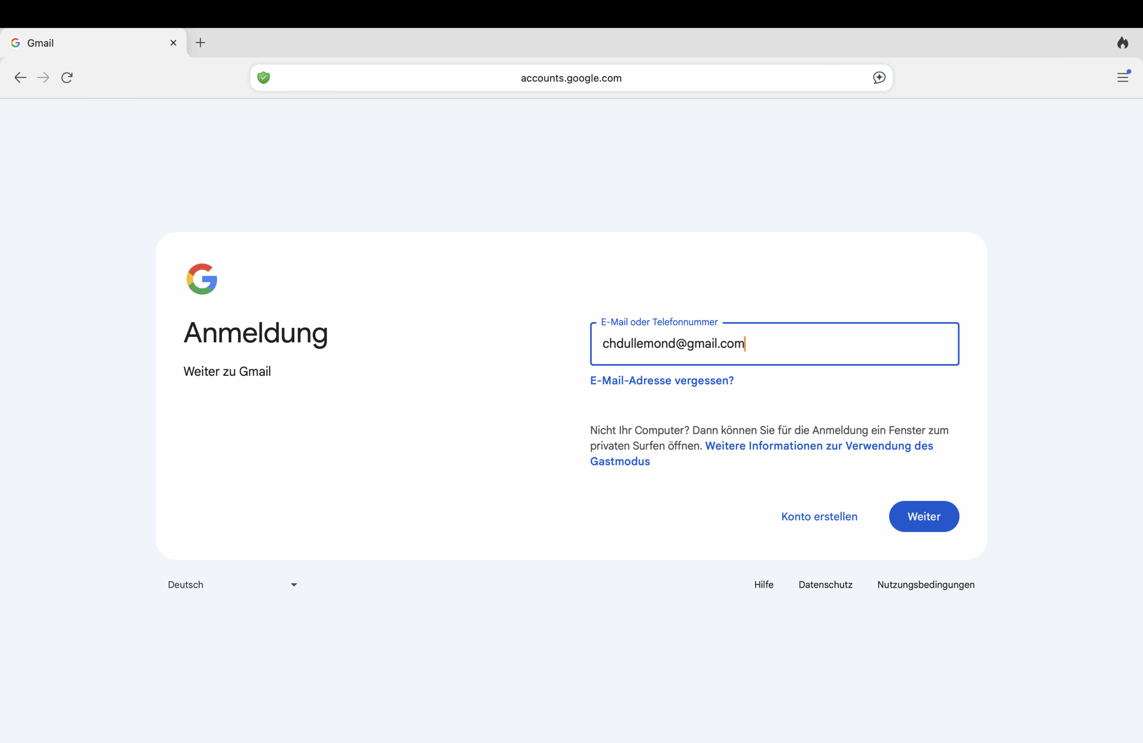Open Duck.ai chat from the address bar
Screen dimensions: 1143x743
[879, 77]
